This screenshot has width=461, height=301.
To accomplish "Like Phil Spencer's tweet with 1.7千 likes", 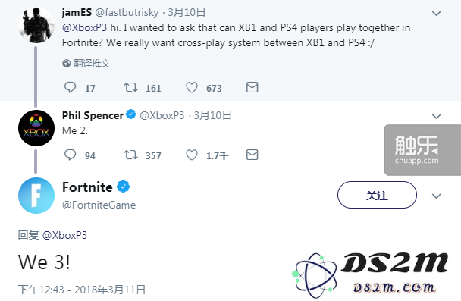I will [x=192, y=155].
